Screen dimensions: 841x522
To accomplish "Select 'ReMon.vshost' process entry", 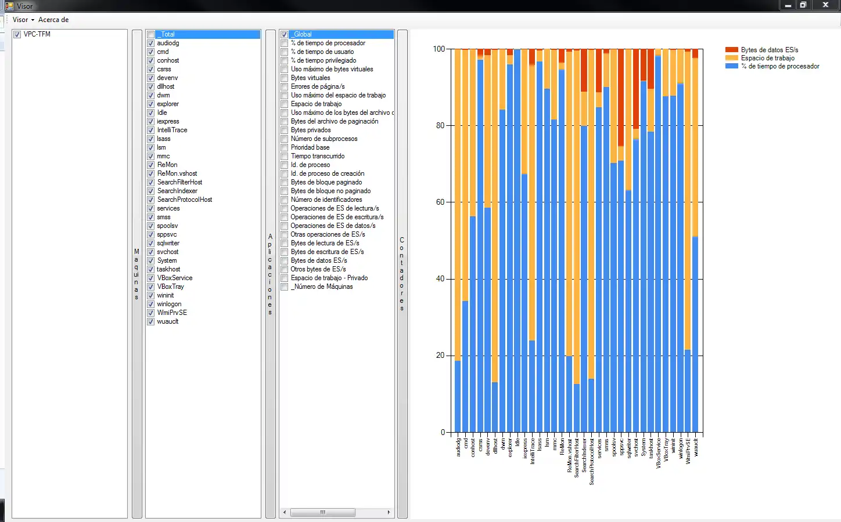I will click(177, 173).
